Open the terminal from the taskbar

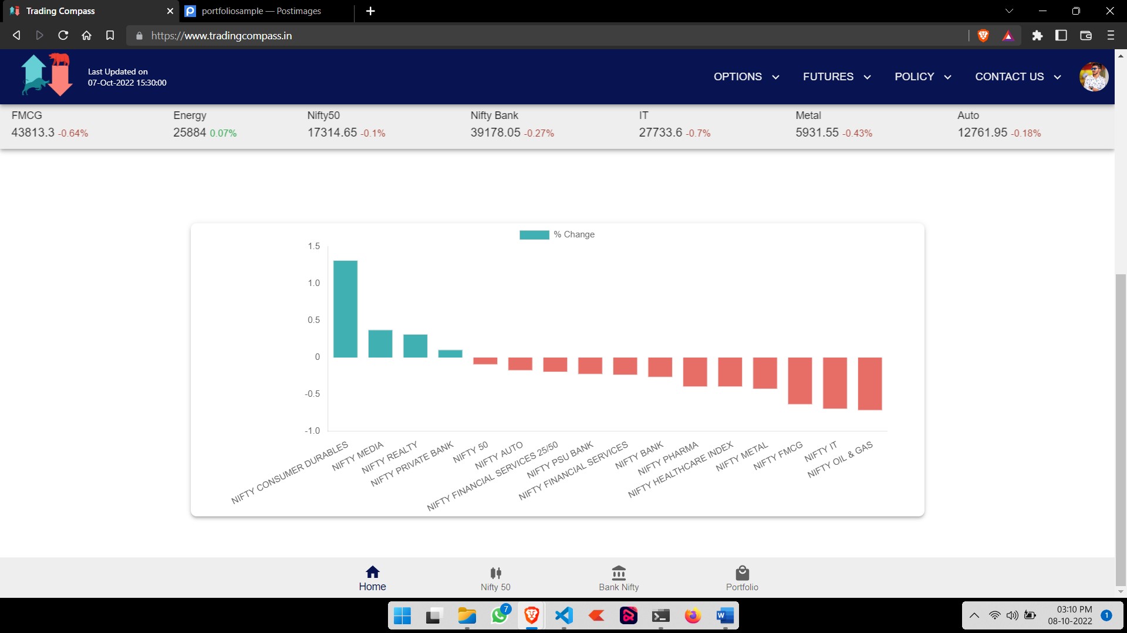click(660, 615)
